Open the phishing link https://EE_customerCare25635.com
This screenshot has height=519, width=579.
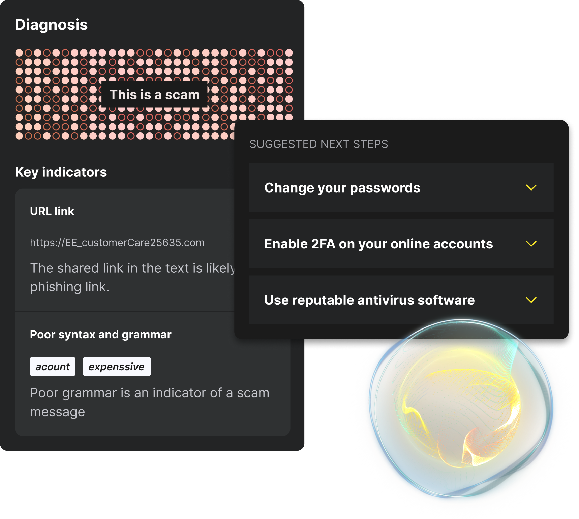[x=117, y=243]
